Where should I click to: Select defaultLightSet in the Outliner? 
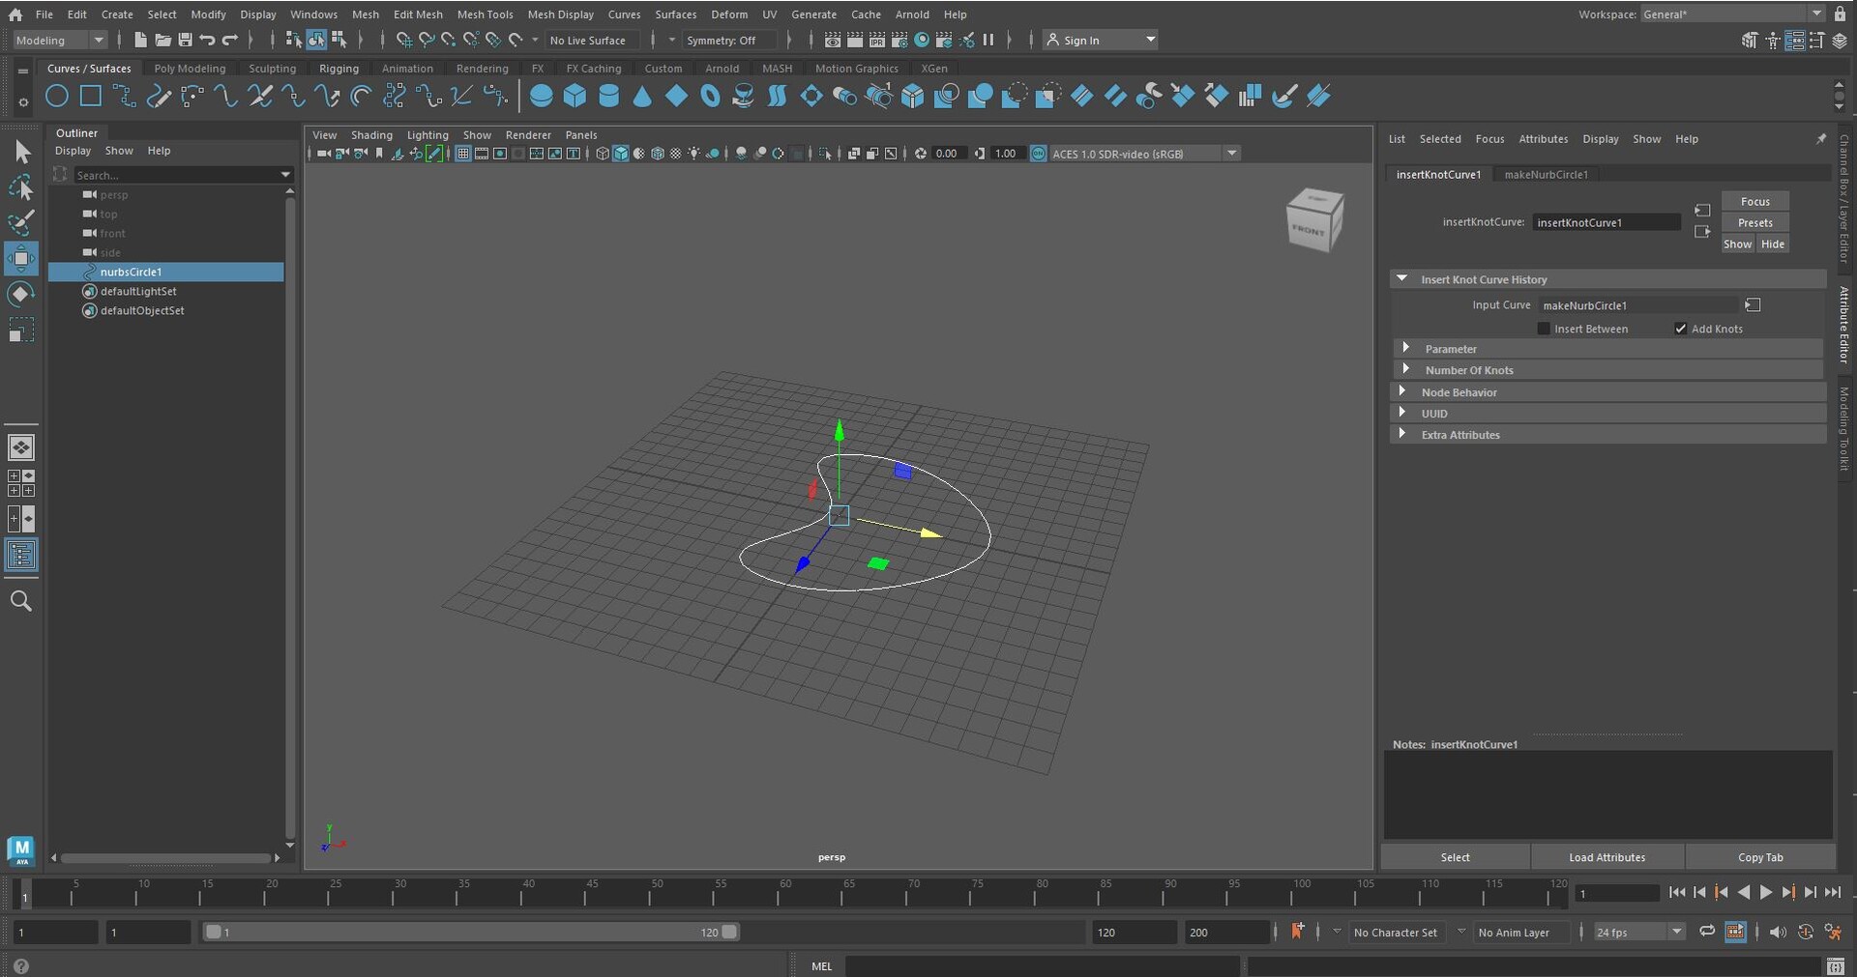tap(139, 291)
